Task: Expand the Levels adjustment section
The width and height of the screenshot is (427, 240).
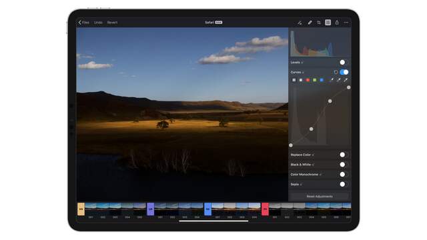Action: pos(296,62)
